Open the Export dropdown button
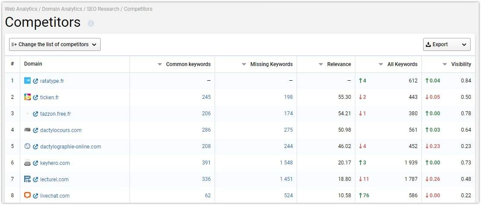Screen dimensions: 481x205 point(446,44)
